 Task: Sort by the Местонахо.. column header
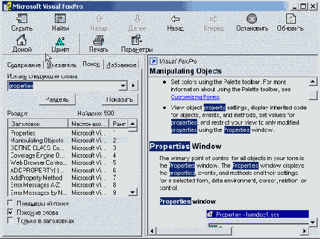(89, 124)
